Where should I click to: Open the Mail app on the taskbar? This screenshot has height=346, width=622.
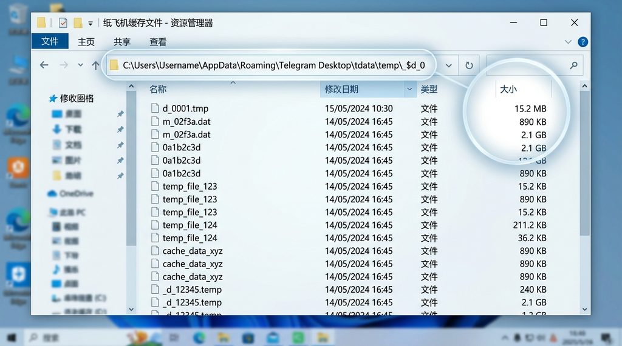point(273,338)
